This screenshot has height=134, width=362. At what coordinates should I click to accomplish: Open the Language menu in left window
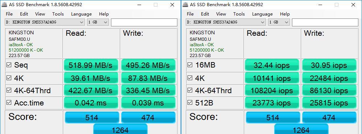tap(81, 14)
